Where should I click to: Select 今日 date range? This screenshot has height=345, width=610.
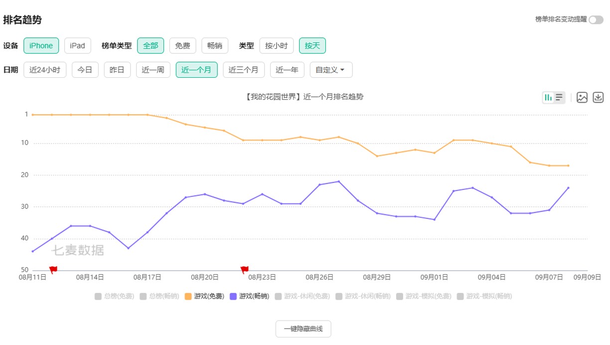pyautogui.click(x=85, y=70)
